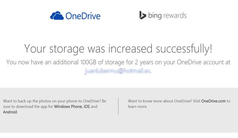Click the 'Your storage was increased successfully!' heading

[118, 49]
